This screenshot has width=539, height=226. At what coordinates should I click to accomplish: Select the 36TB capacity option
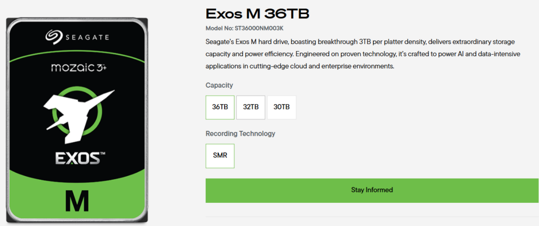[220, 107]
